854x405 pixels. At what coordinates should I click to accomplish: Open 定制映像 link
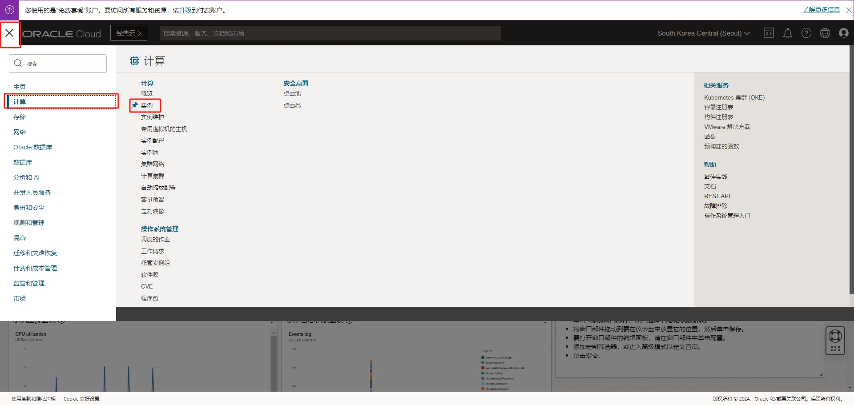click(x=153, y=211)
